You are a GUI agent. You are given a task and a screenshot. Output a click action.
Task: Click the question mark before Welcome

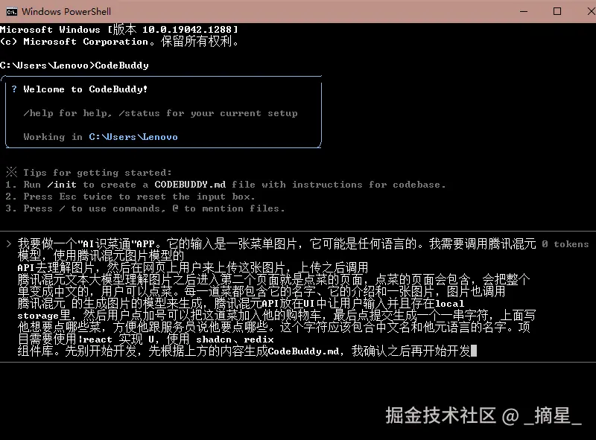(x=14, y=89)
